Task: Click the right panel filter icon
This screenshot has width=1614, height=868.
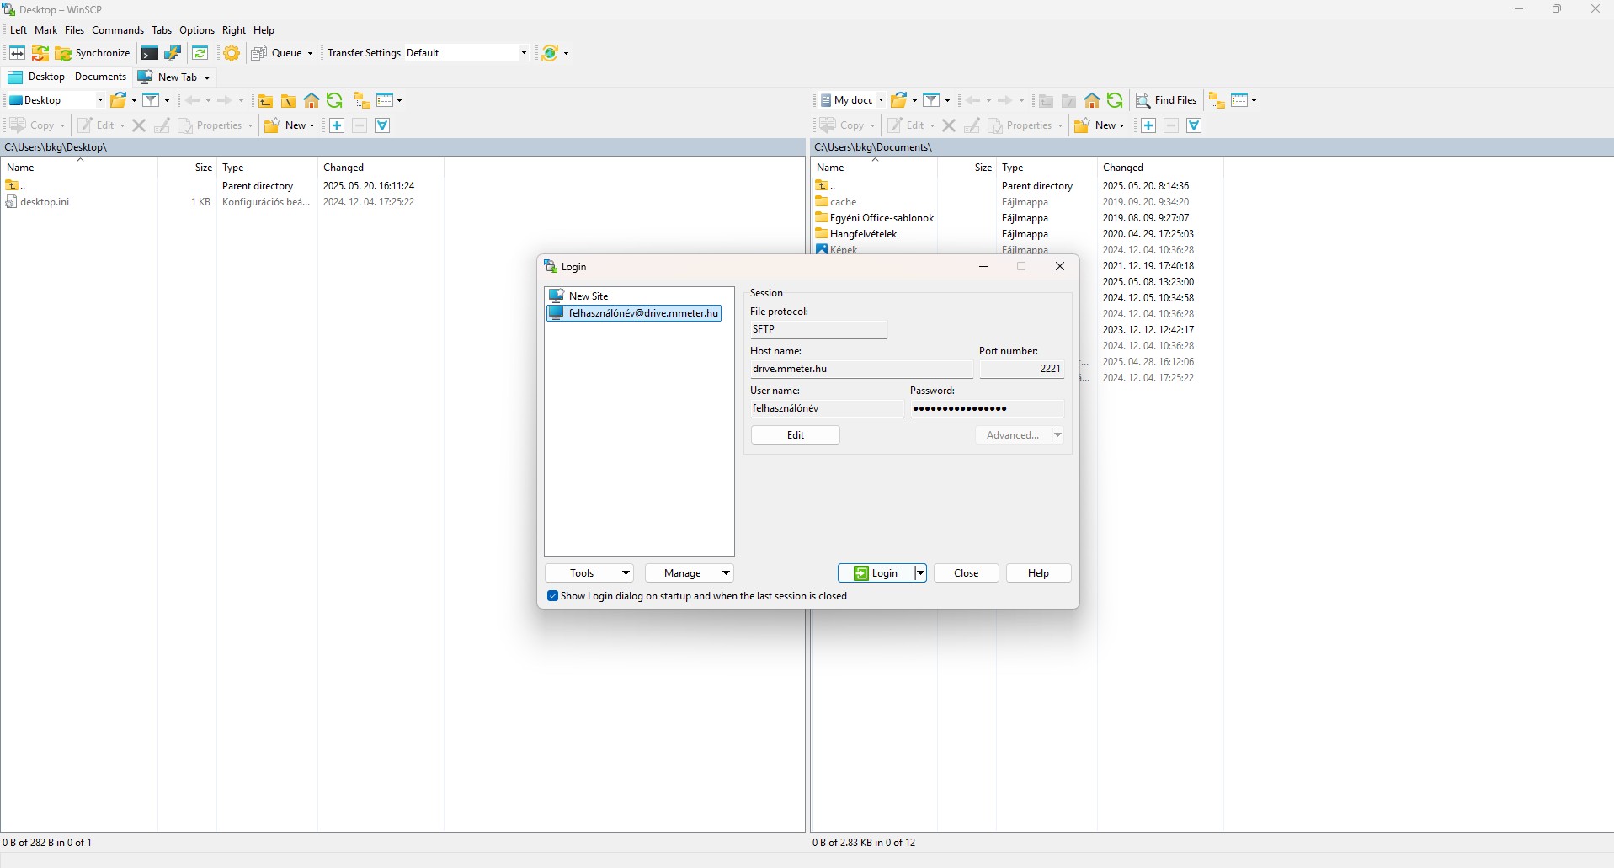Action: click(x=931, y=100)
